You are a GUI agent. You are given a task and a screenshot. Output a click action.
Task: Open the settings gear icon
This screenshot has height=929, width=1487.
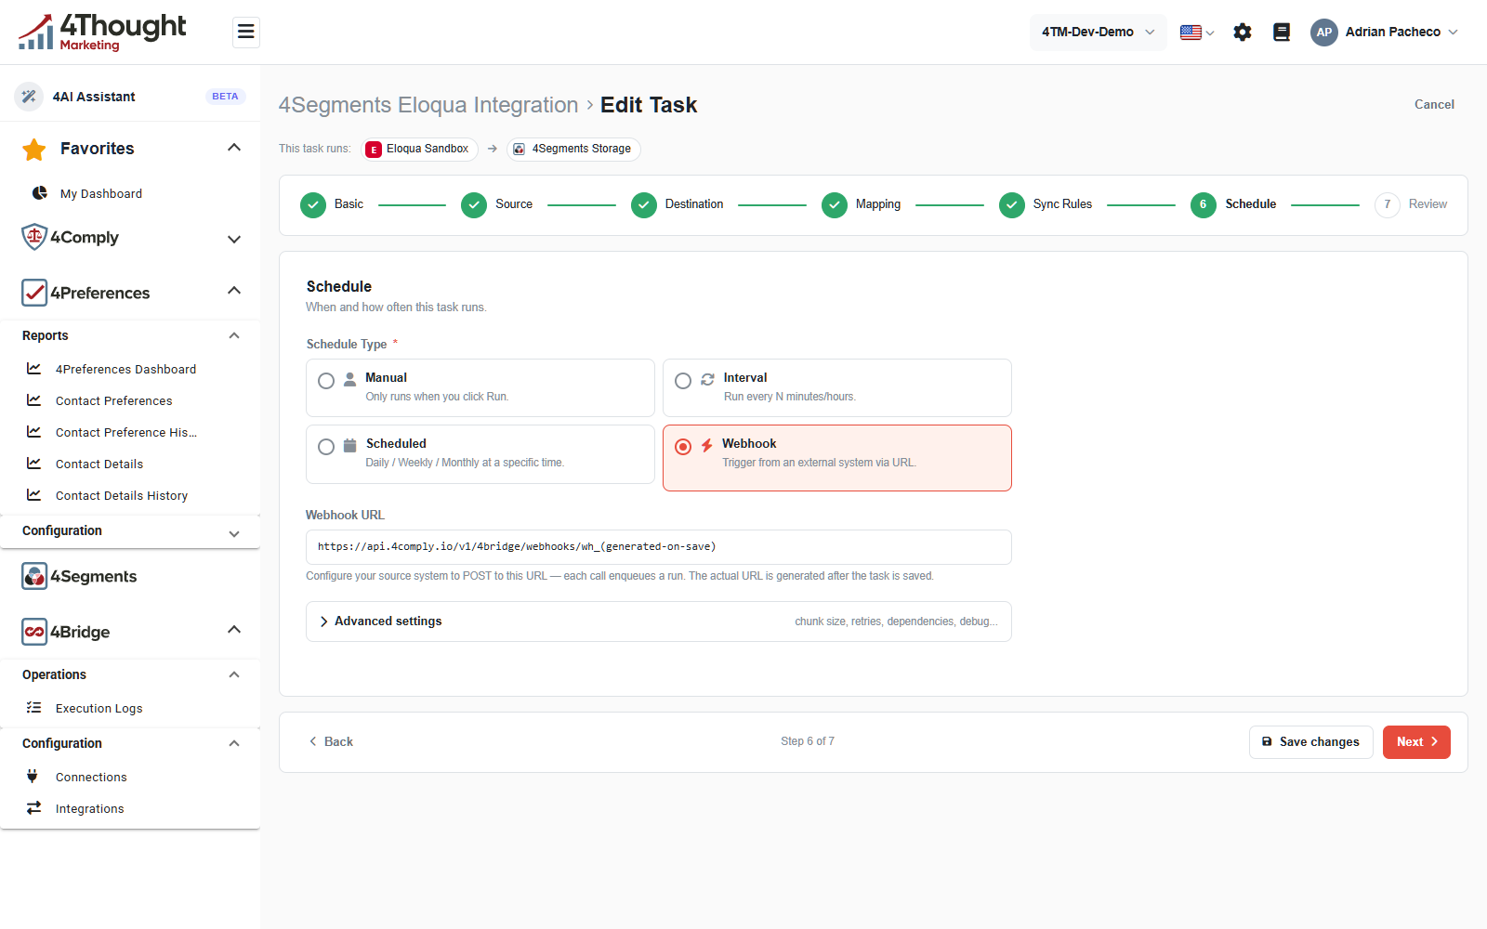click(1243, 33)
